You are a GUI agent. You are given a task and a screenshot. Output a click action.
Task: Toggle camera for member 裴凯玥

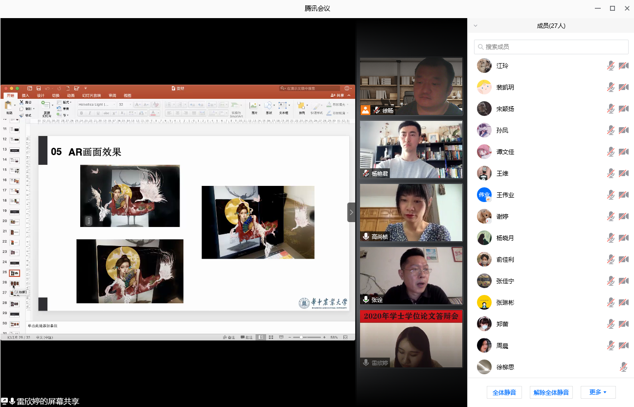pos(623,87)
